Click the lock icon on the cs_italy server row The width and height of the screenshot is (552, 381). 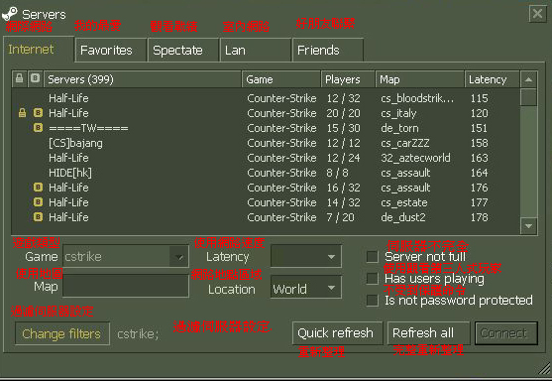point(22,113)
